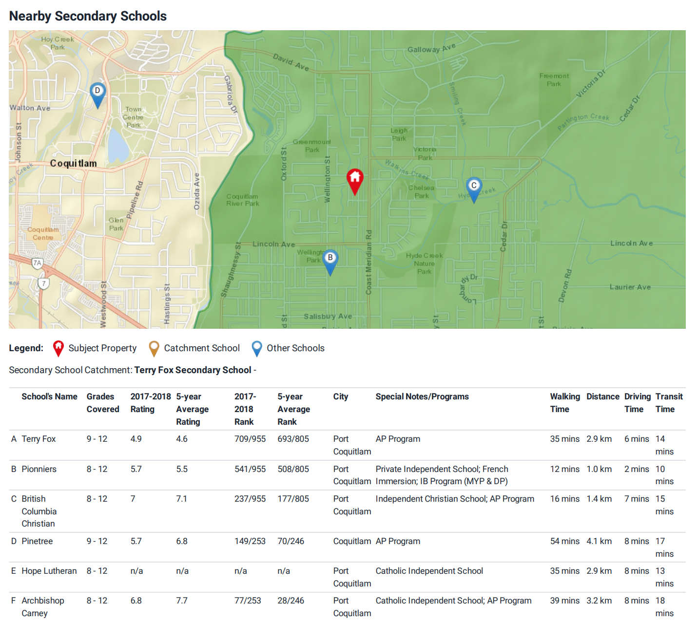Screen dimensions: 698x640
Task: Click the 5-year Average Rank header
Action: 294,409
